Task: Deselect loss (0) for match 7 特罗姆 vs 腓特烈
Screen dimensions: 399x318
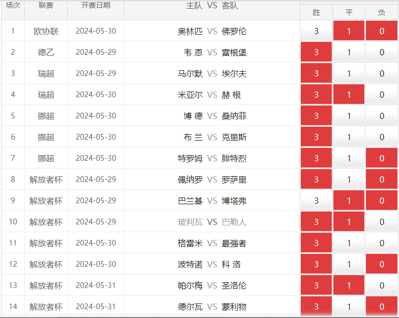Action: point(382,158)
